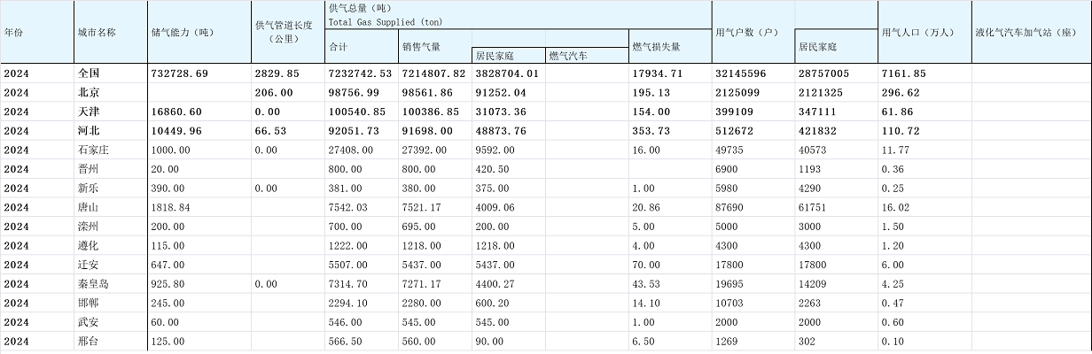Select the 燃气汽车 sub-header cell
Screen dimensions: 1092x354
[567, 56]
